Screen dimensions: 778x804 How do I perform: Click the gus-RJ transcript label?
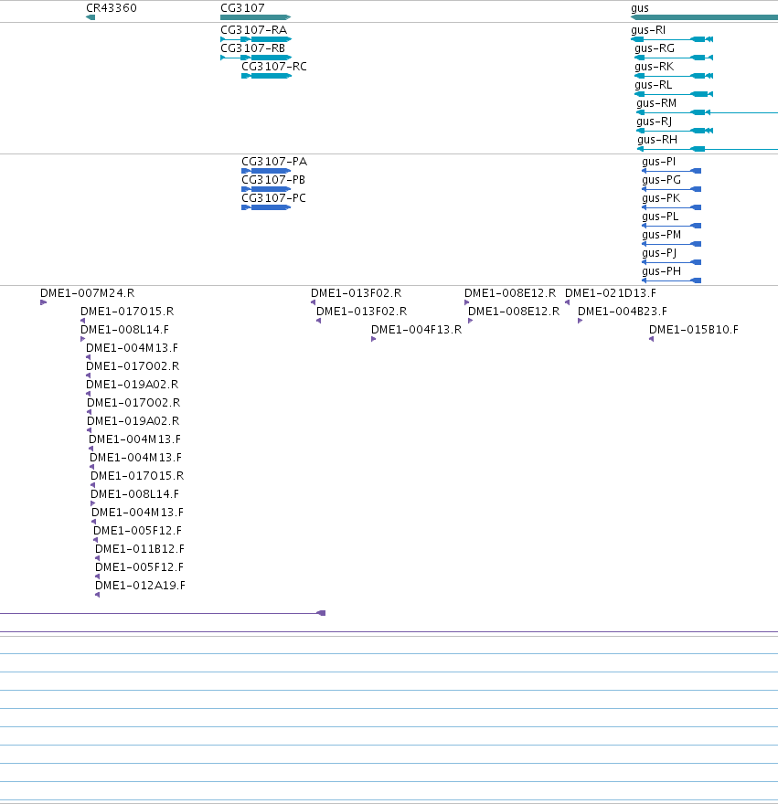(654, 122)
